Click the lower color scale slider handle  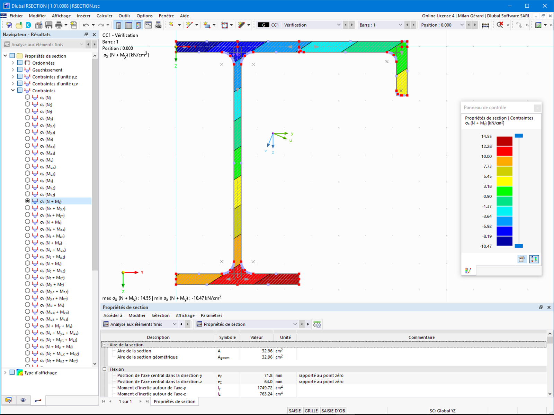coord(519,246)
